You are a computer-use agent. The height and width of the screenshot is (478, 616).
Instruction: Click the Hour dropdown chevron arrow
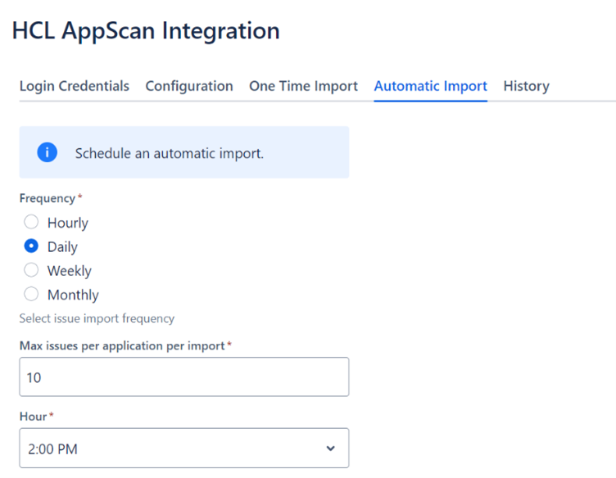331,449
